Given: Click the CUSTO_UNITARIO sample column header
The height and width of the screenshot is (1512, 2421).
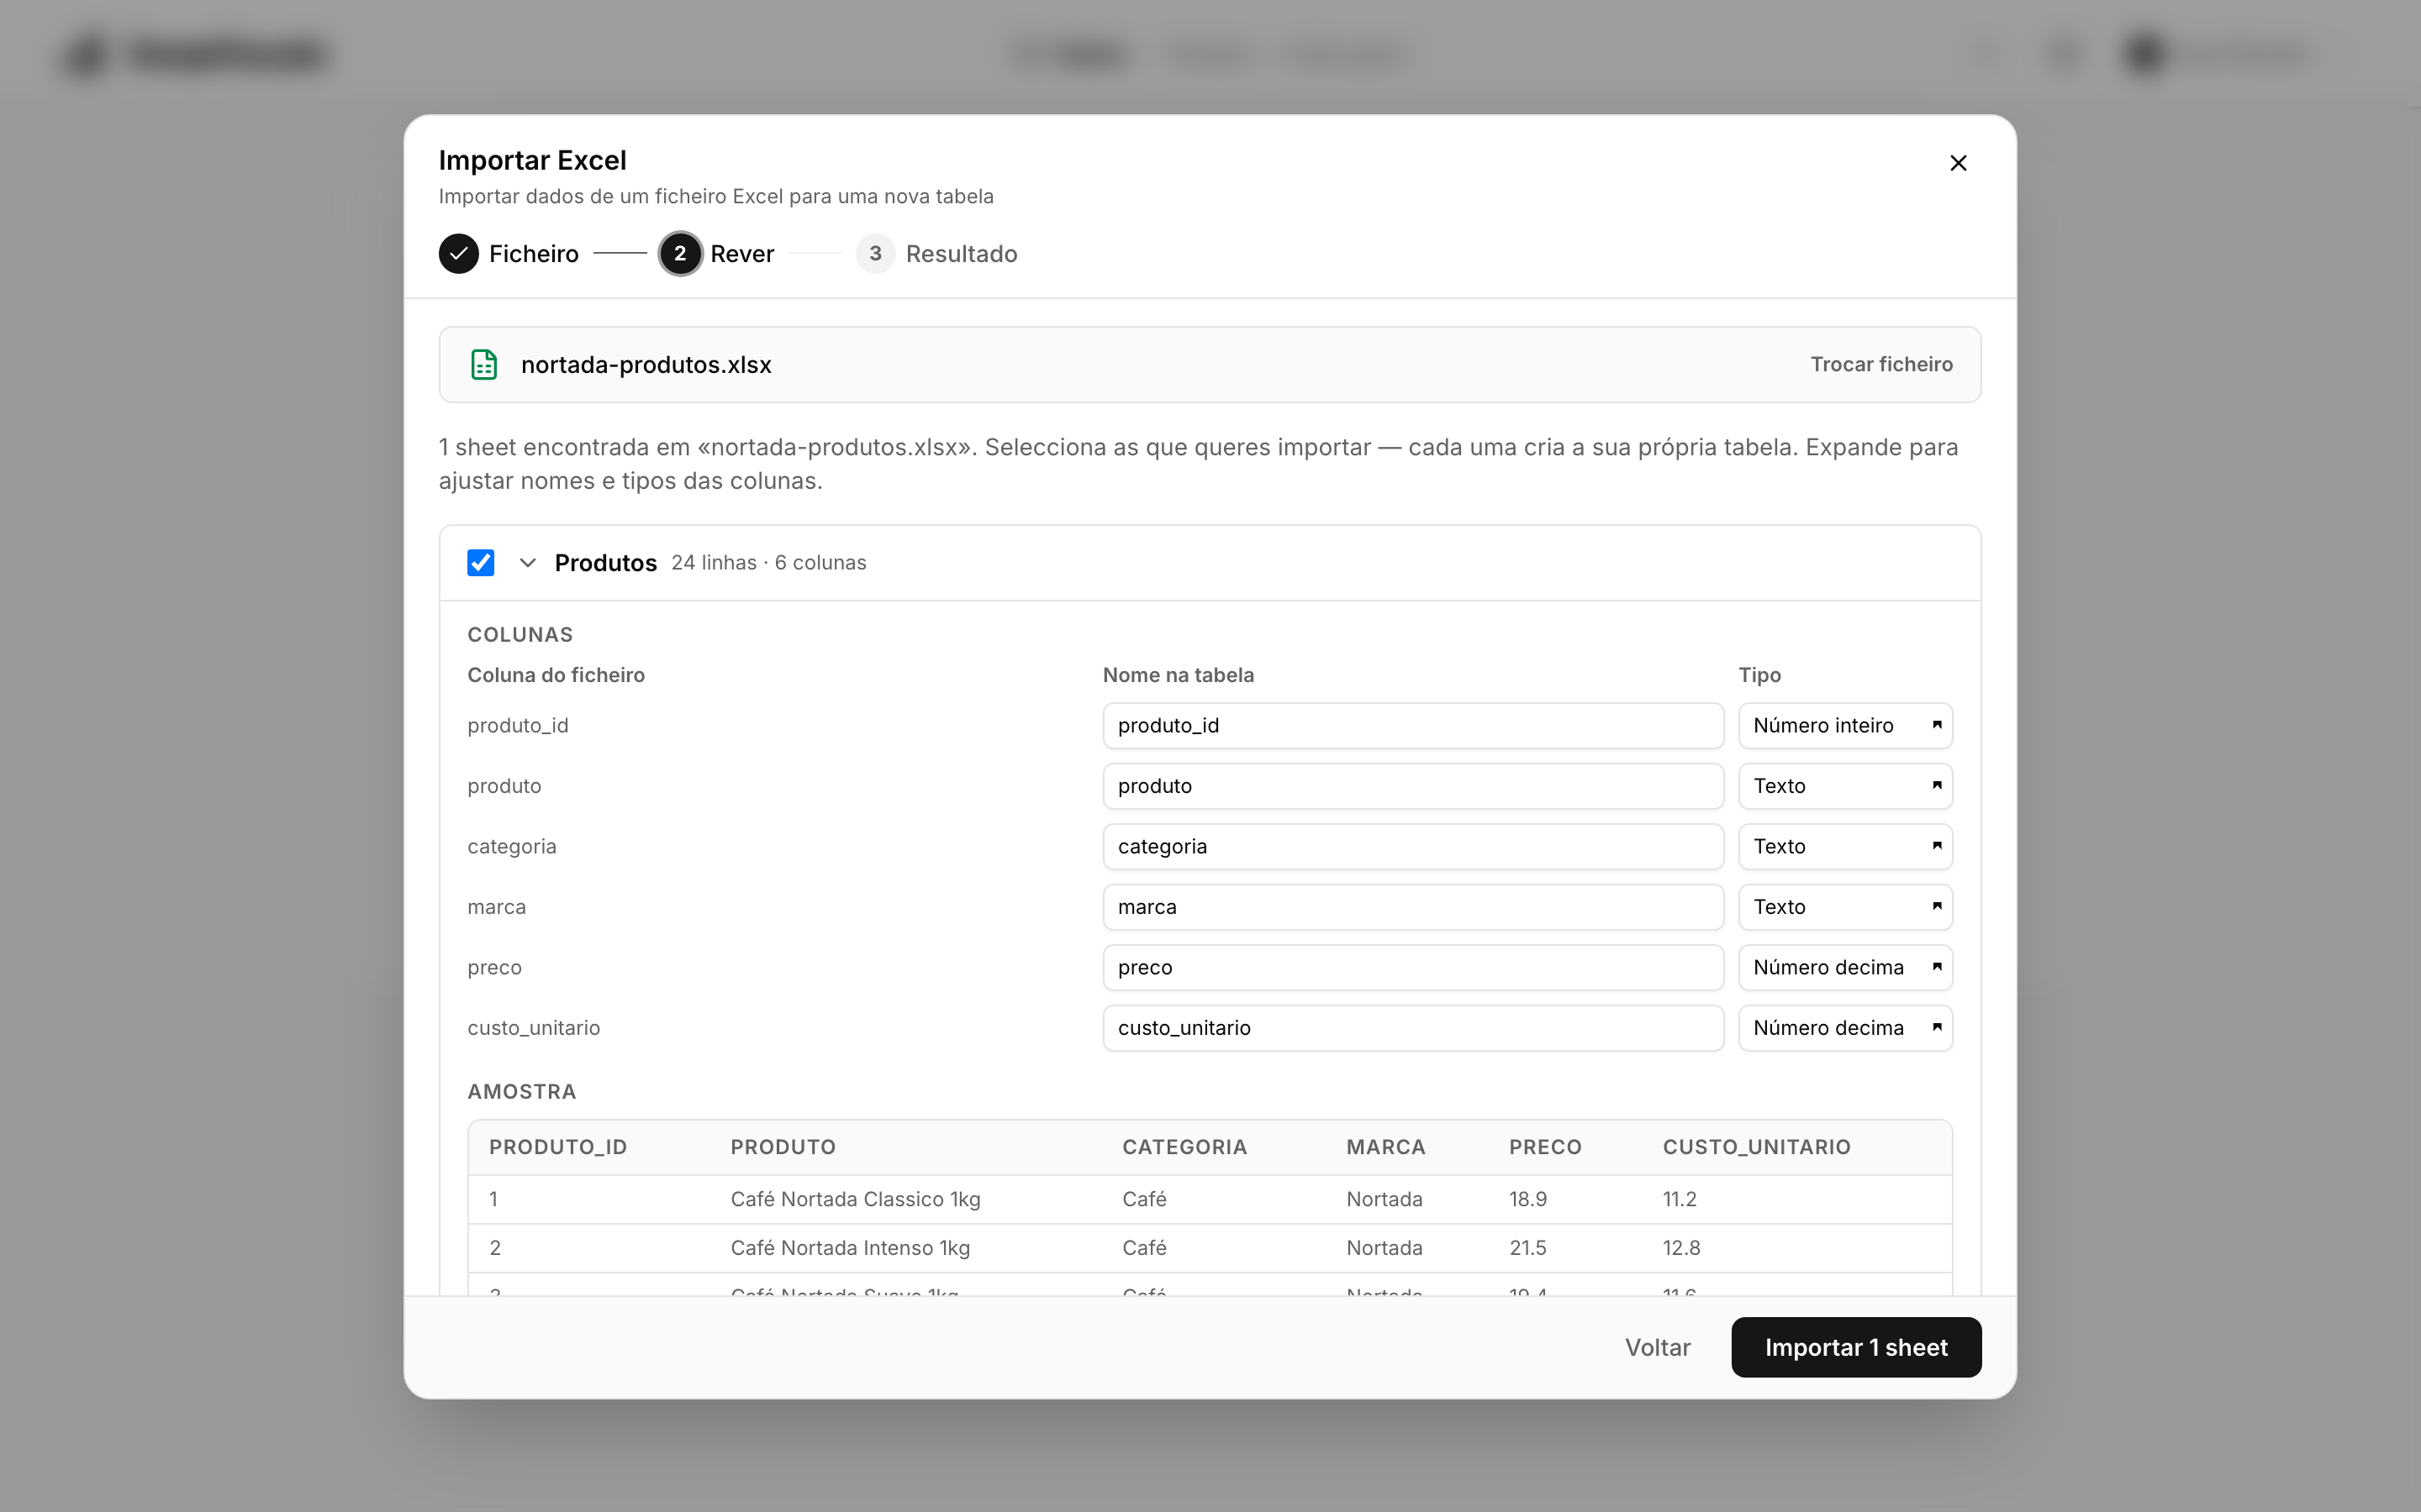Looking at the screenshot, I should 1757,1148.
